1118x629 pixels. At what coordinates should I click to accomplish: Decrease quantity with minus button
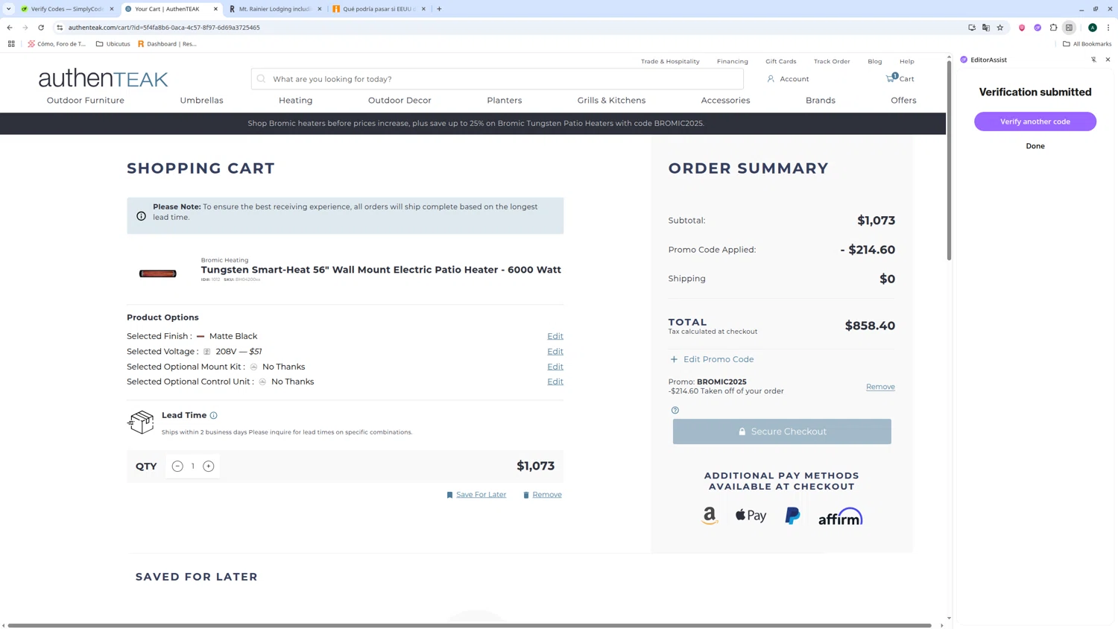[177, 467]
